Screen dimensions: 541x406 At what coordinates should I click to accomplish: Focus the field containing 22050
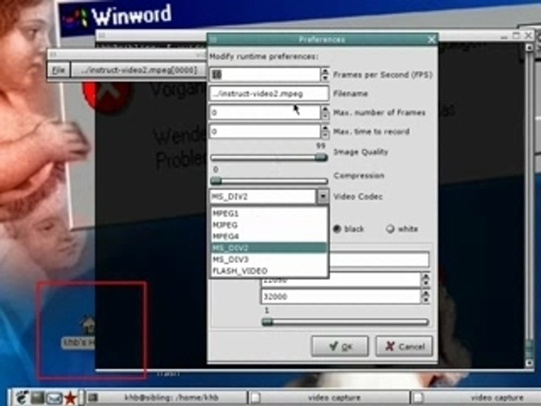point(340,281)
